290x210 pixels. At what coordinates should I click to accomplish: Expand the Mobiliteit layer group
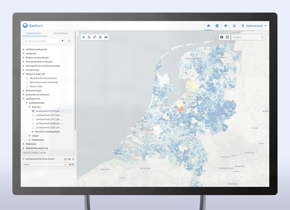click(x=24, y=144)
